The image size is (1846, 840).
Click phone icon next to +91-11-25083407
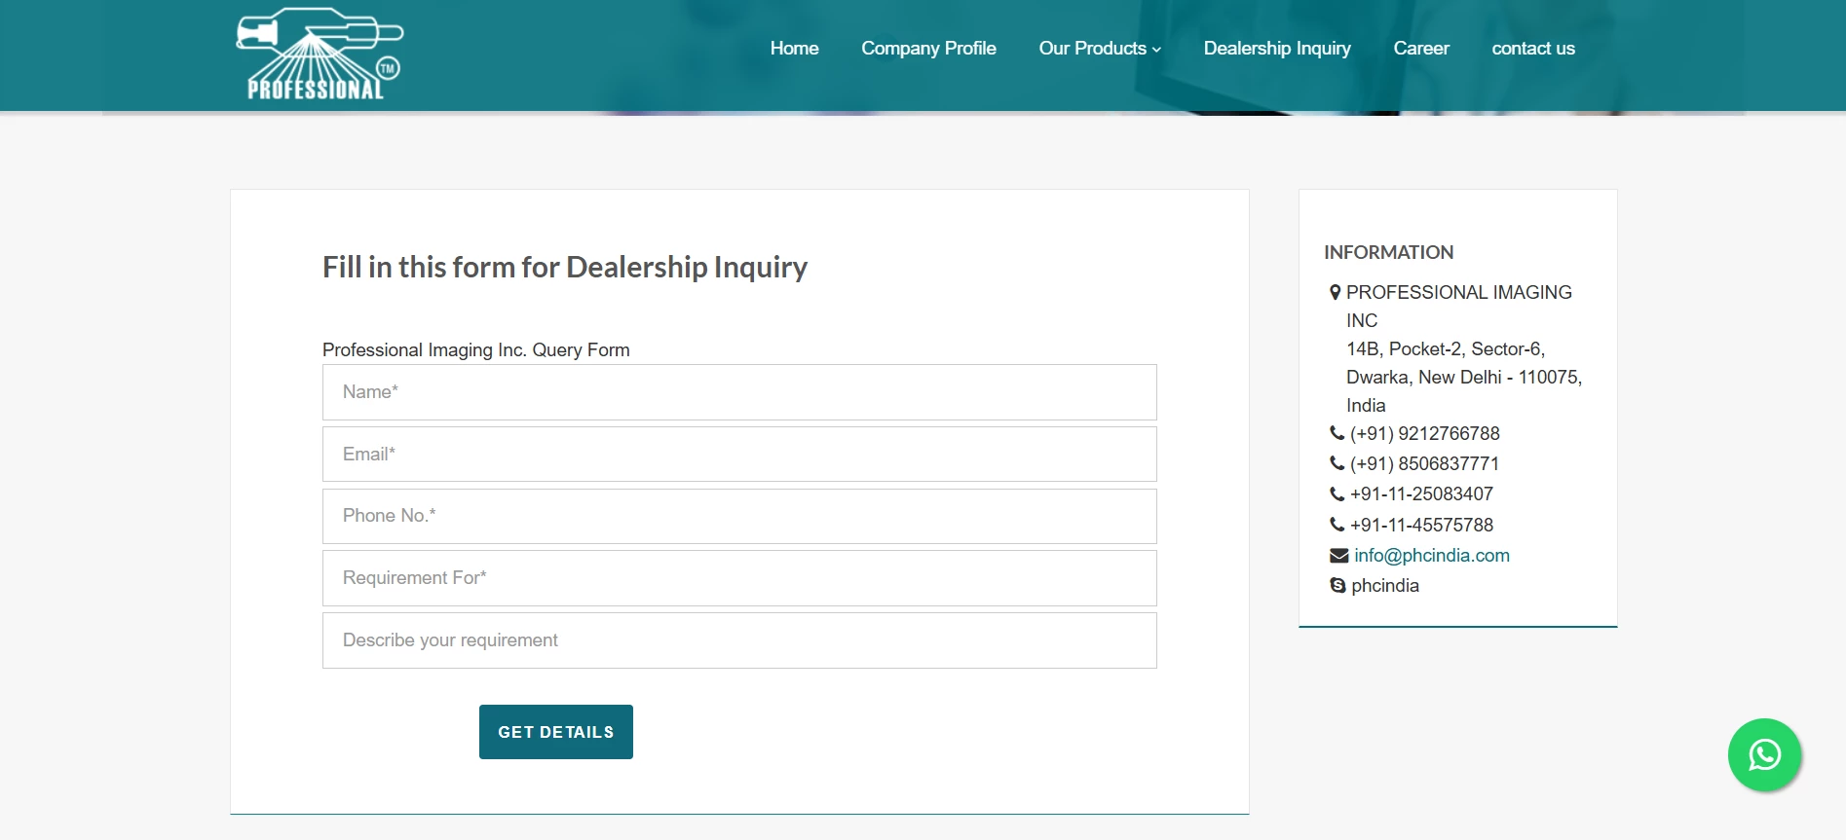click(x=1337, y=494)
